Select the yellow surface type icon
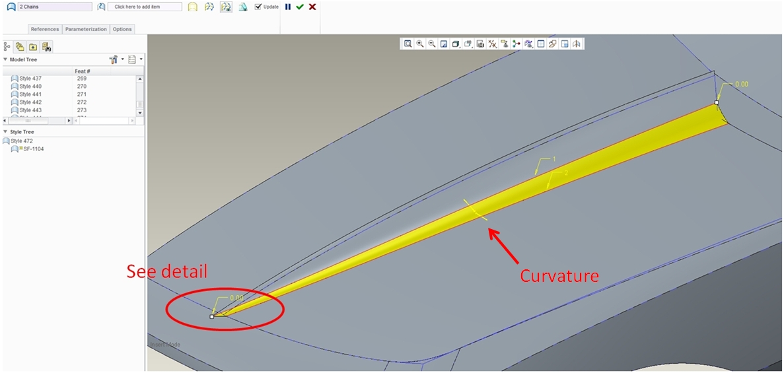The width and height of the screenshot is (784, 373). point(192,7)
